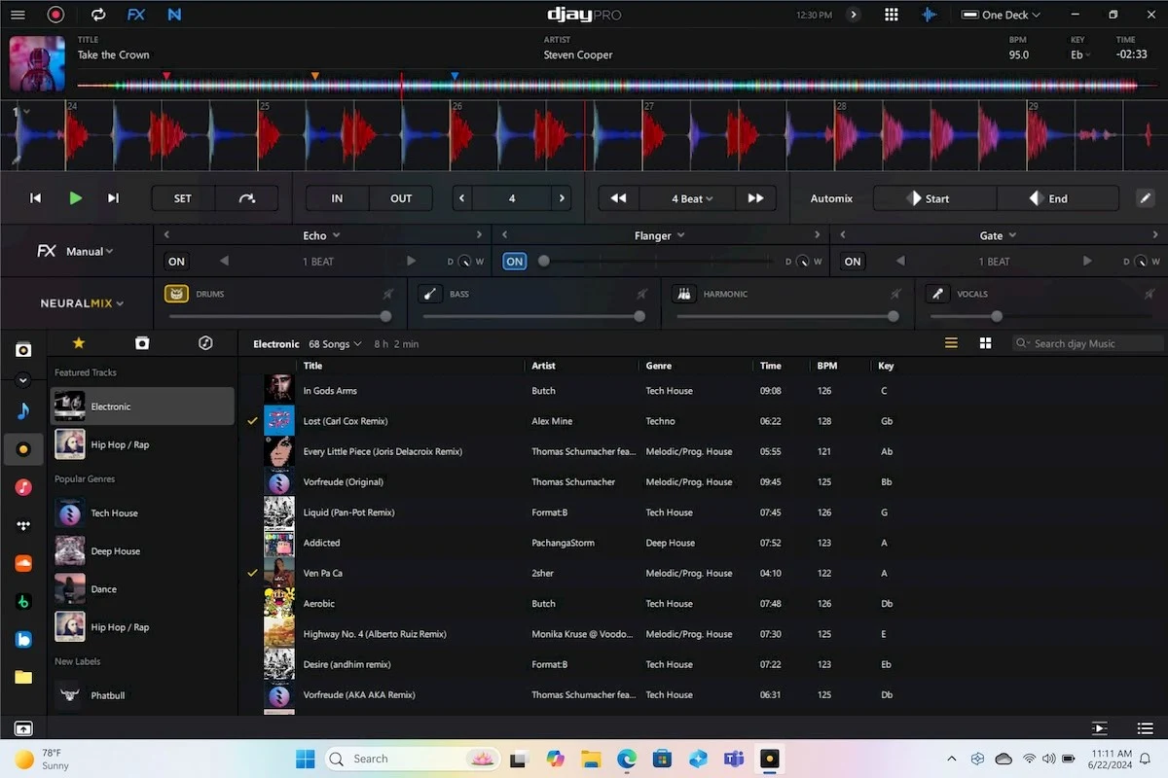The height and width of the screenshot is (778, 1168).
Task: Select the compass discover tab
Action: click(x=205, y=343)
